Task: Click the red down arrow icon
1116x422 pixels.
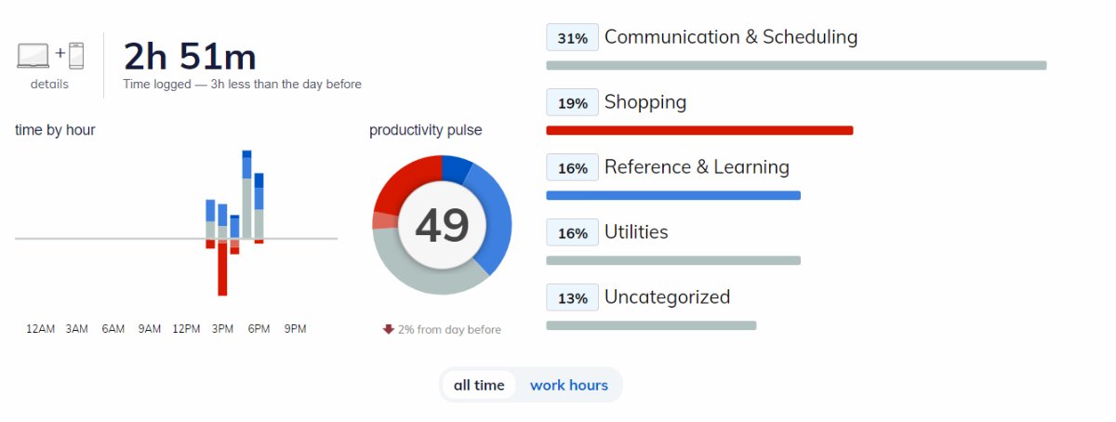Action: coord(389,329)
